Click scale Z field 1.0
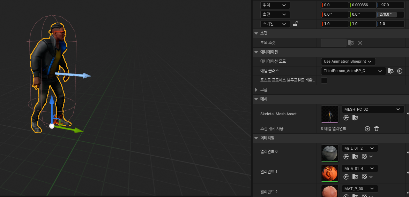The image size is (409, 197). [x=391, y=24]
